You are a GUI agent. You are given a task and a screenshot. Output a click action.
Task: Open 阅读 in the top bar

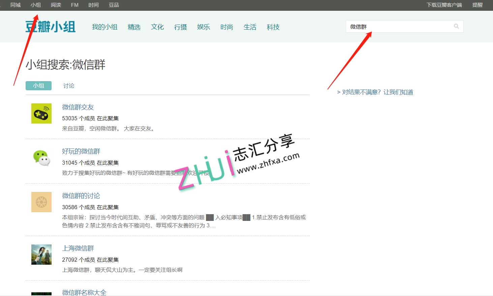pos(56,5)
